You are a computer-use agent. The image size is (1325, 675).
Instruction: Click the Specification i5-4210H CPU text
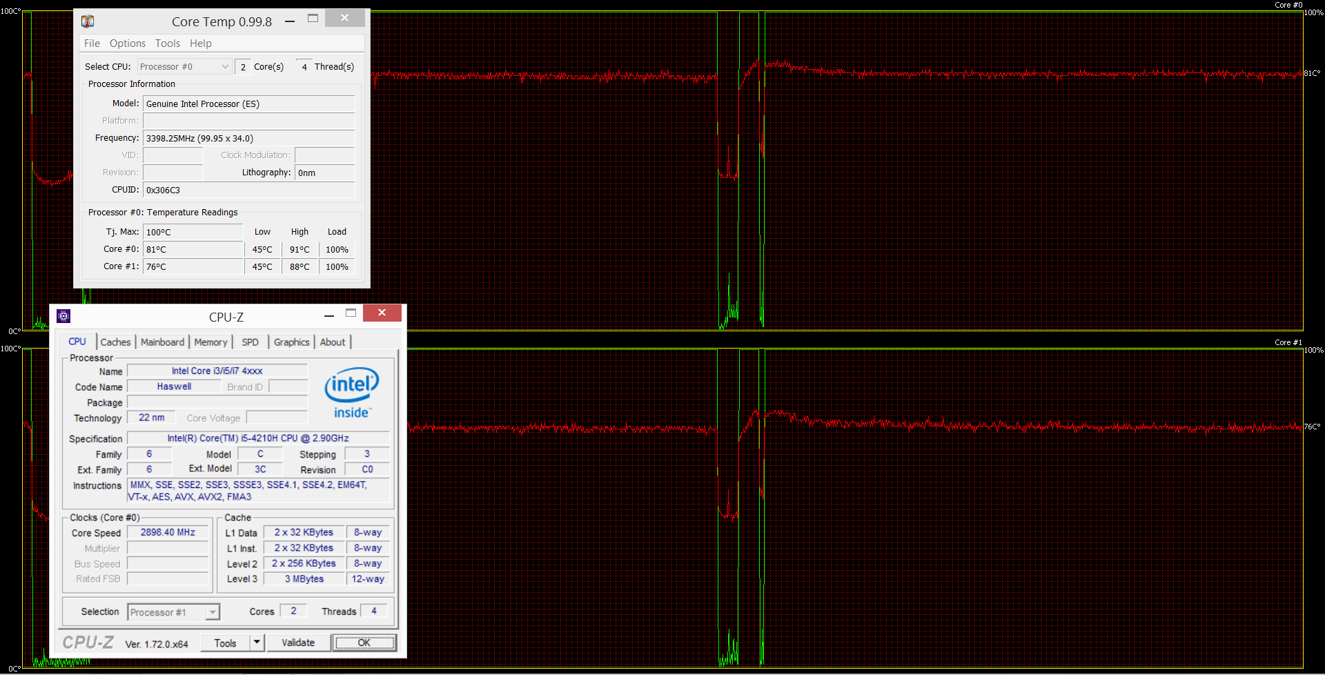[258, 438]
